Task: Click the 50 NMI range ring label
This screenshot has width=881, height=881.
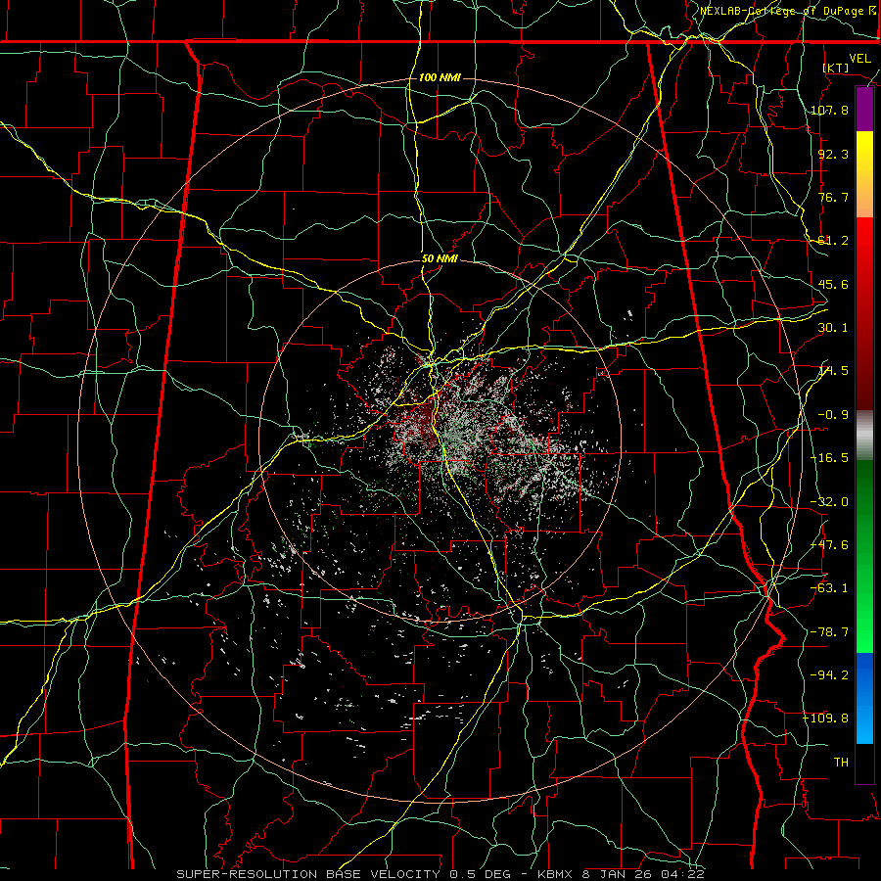Action: tap(440, 259)
